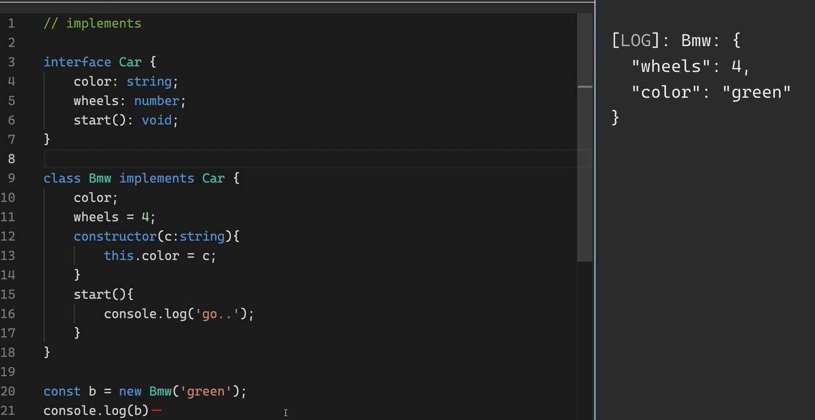
Task: Click 'start(): void;' on line 6
Action: coord(126,120)
